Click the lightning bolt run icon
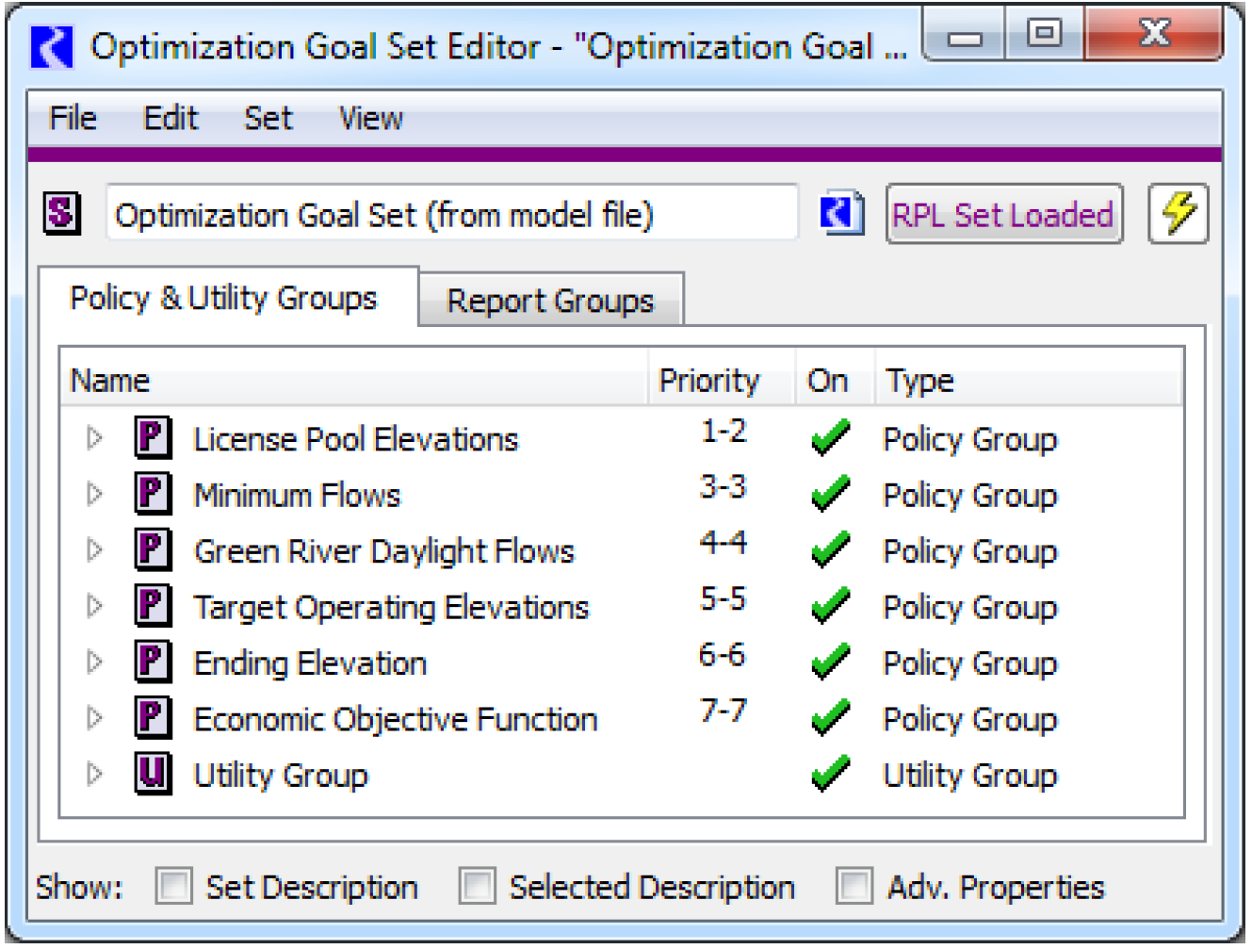Image resolution: width=1252 pixels, height=949 pixels. pos(1178,214)
